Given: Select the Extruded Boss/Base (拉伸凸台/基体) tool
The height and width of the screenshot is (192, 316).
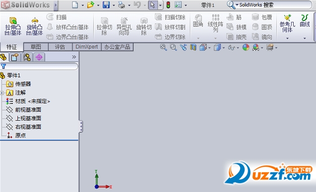Looking at the screenshot, I should [x=13, y=26].
